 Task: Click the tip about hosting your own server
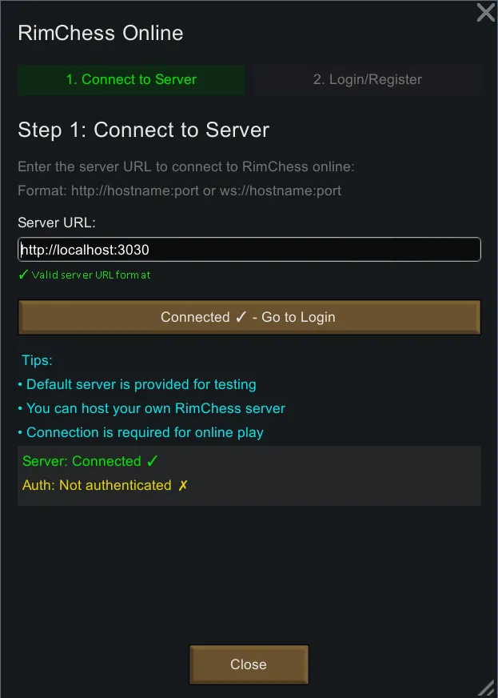click(x=152, y=408)
